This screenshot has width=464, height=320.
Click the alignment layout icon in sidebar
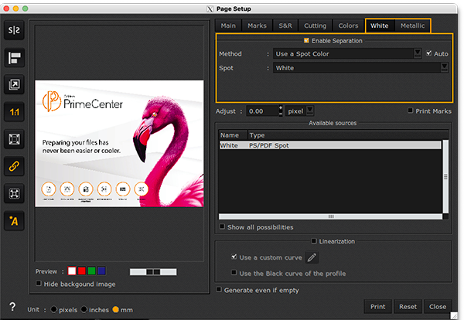[x=15, y=57]
